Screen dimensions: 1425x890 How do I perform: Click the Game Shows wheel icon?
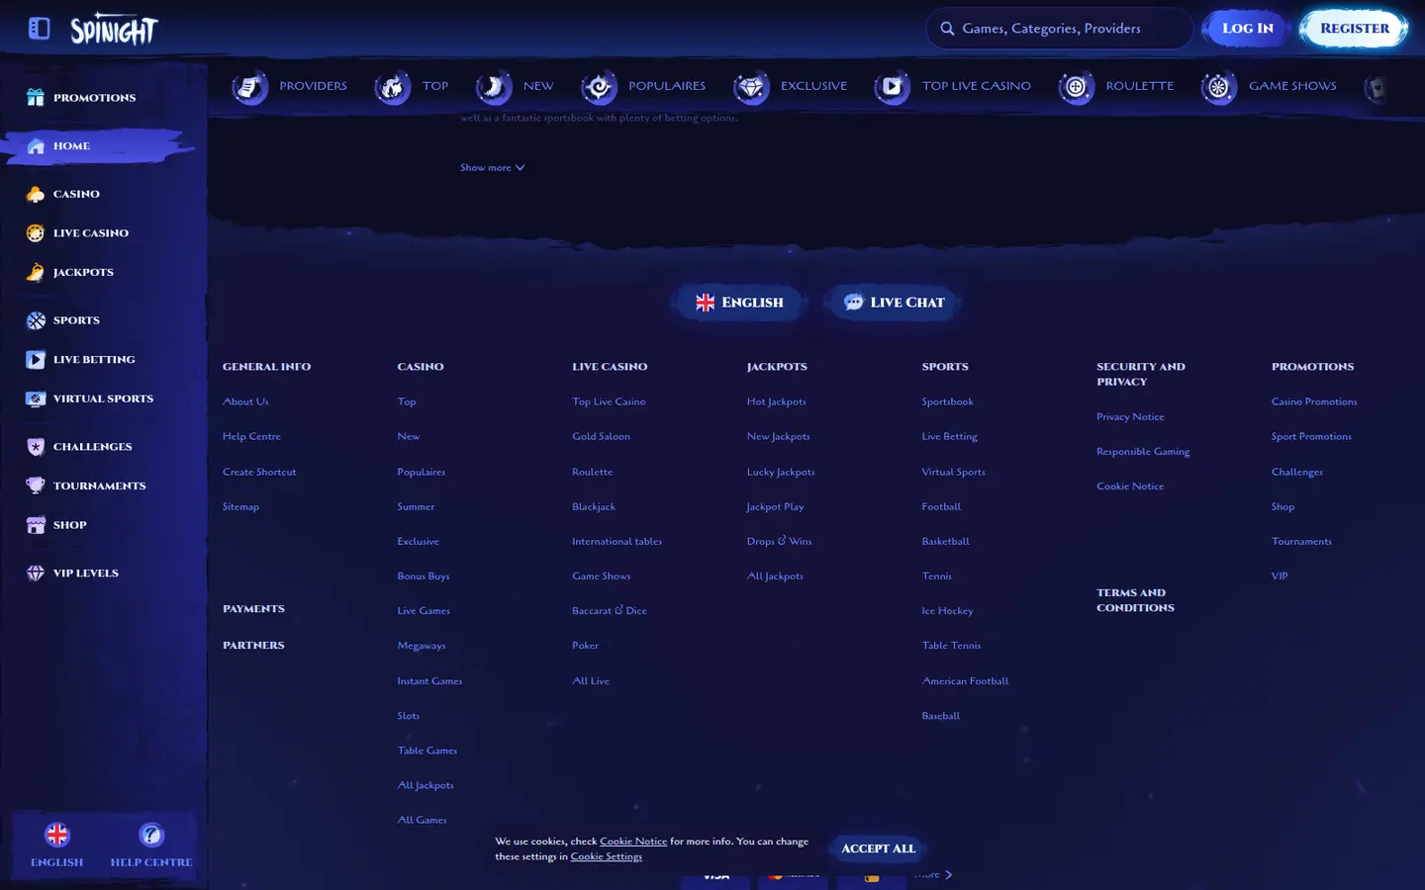pyautogui.click(x=1218, y=87)
